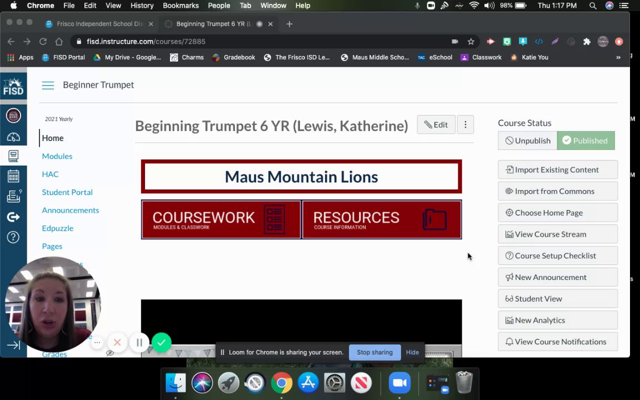This screenshot has height=400, width=640.
Task: Click Import Existing Content button
Action: click(558, 170)
